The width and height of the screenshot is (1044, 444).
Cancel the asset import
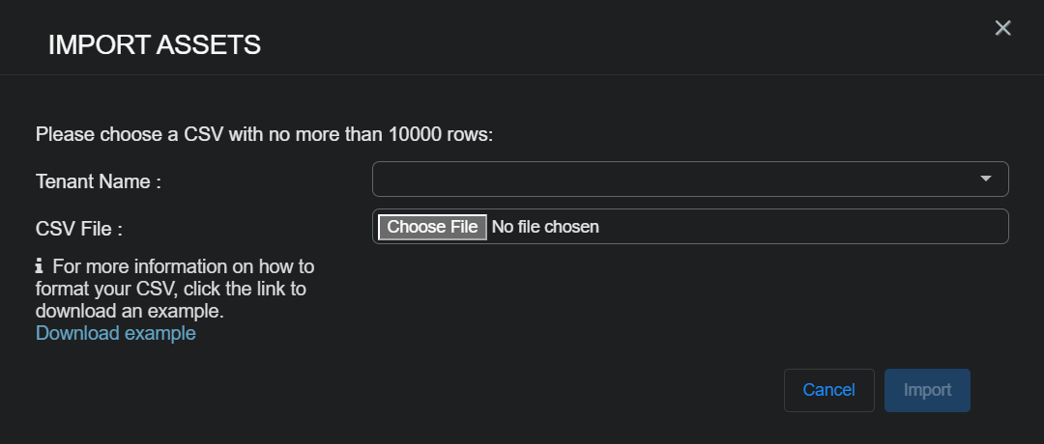point(828,390)
